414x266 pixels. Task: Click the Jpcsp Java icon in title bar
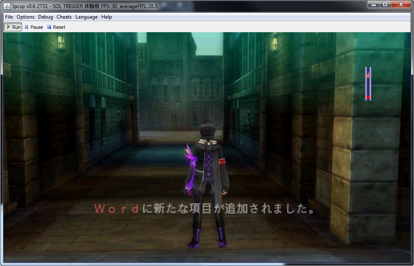coord(7,6)
